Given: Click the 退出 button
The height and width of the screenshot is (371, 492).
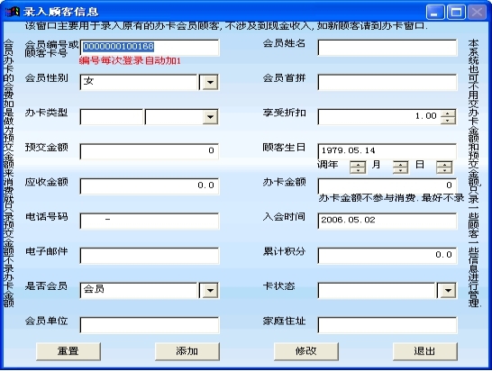Looking at the screenshot, I should coord(424,351).
